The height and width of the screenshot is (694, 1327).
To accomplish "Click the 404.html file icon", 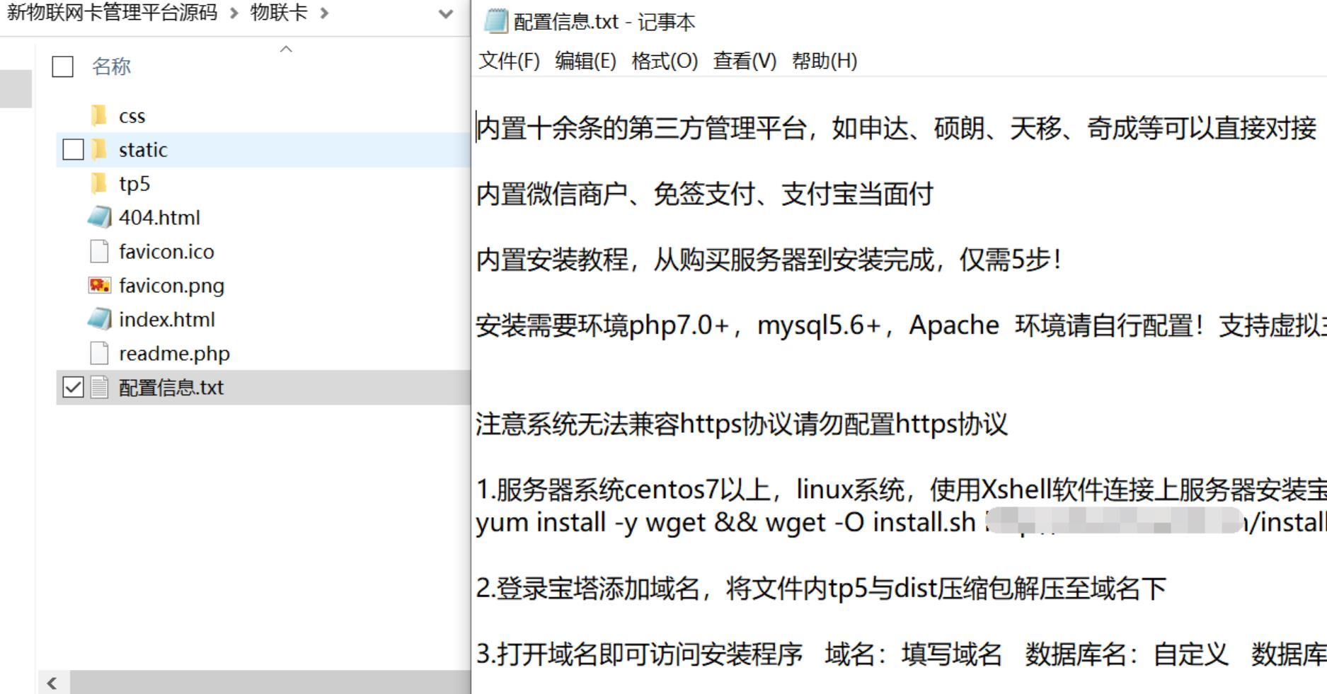I will click(99, 217).
